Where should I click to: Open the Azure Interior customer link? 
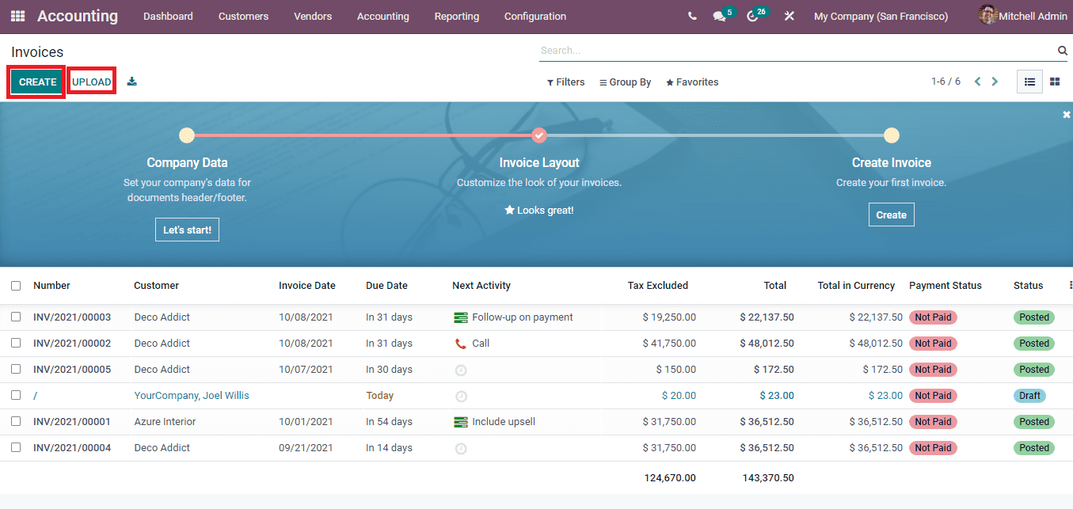point(164,421)
